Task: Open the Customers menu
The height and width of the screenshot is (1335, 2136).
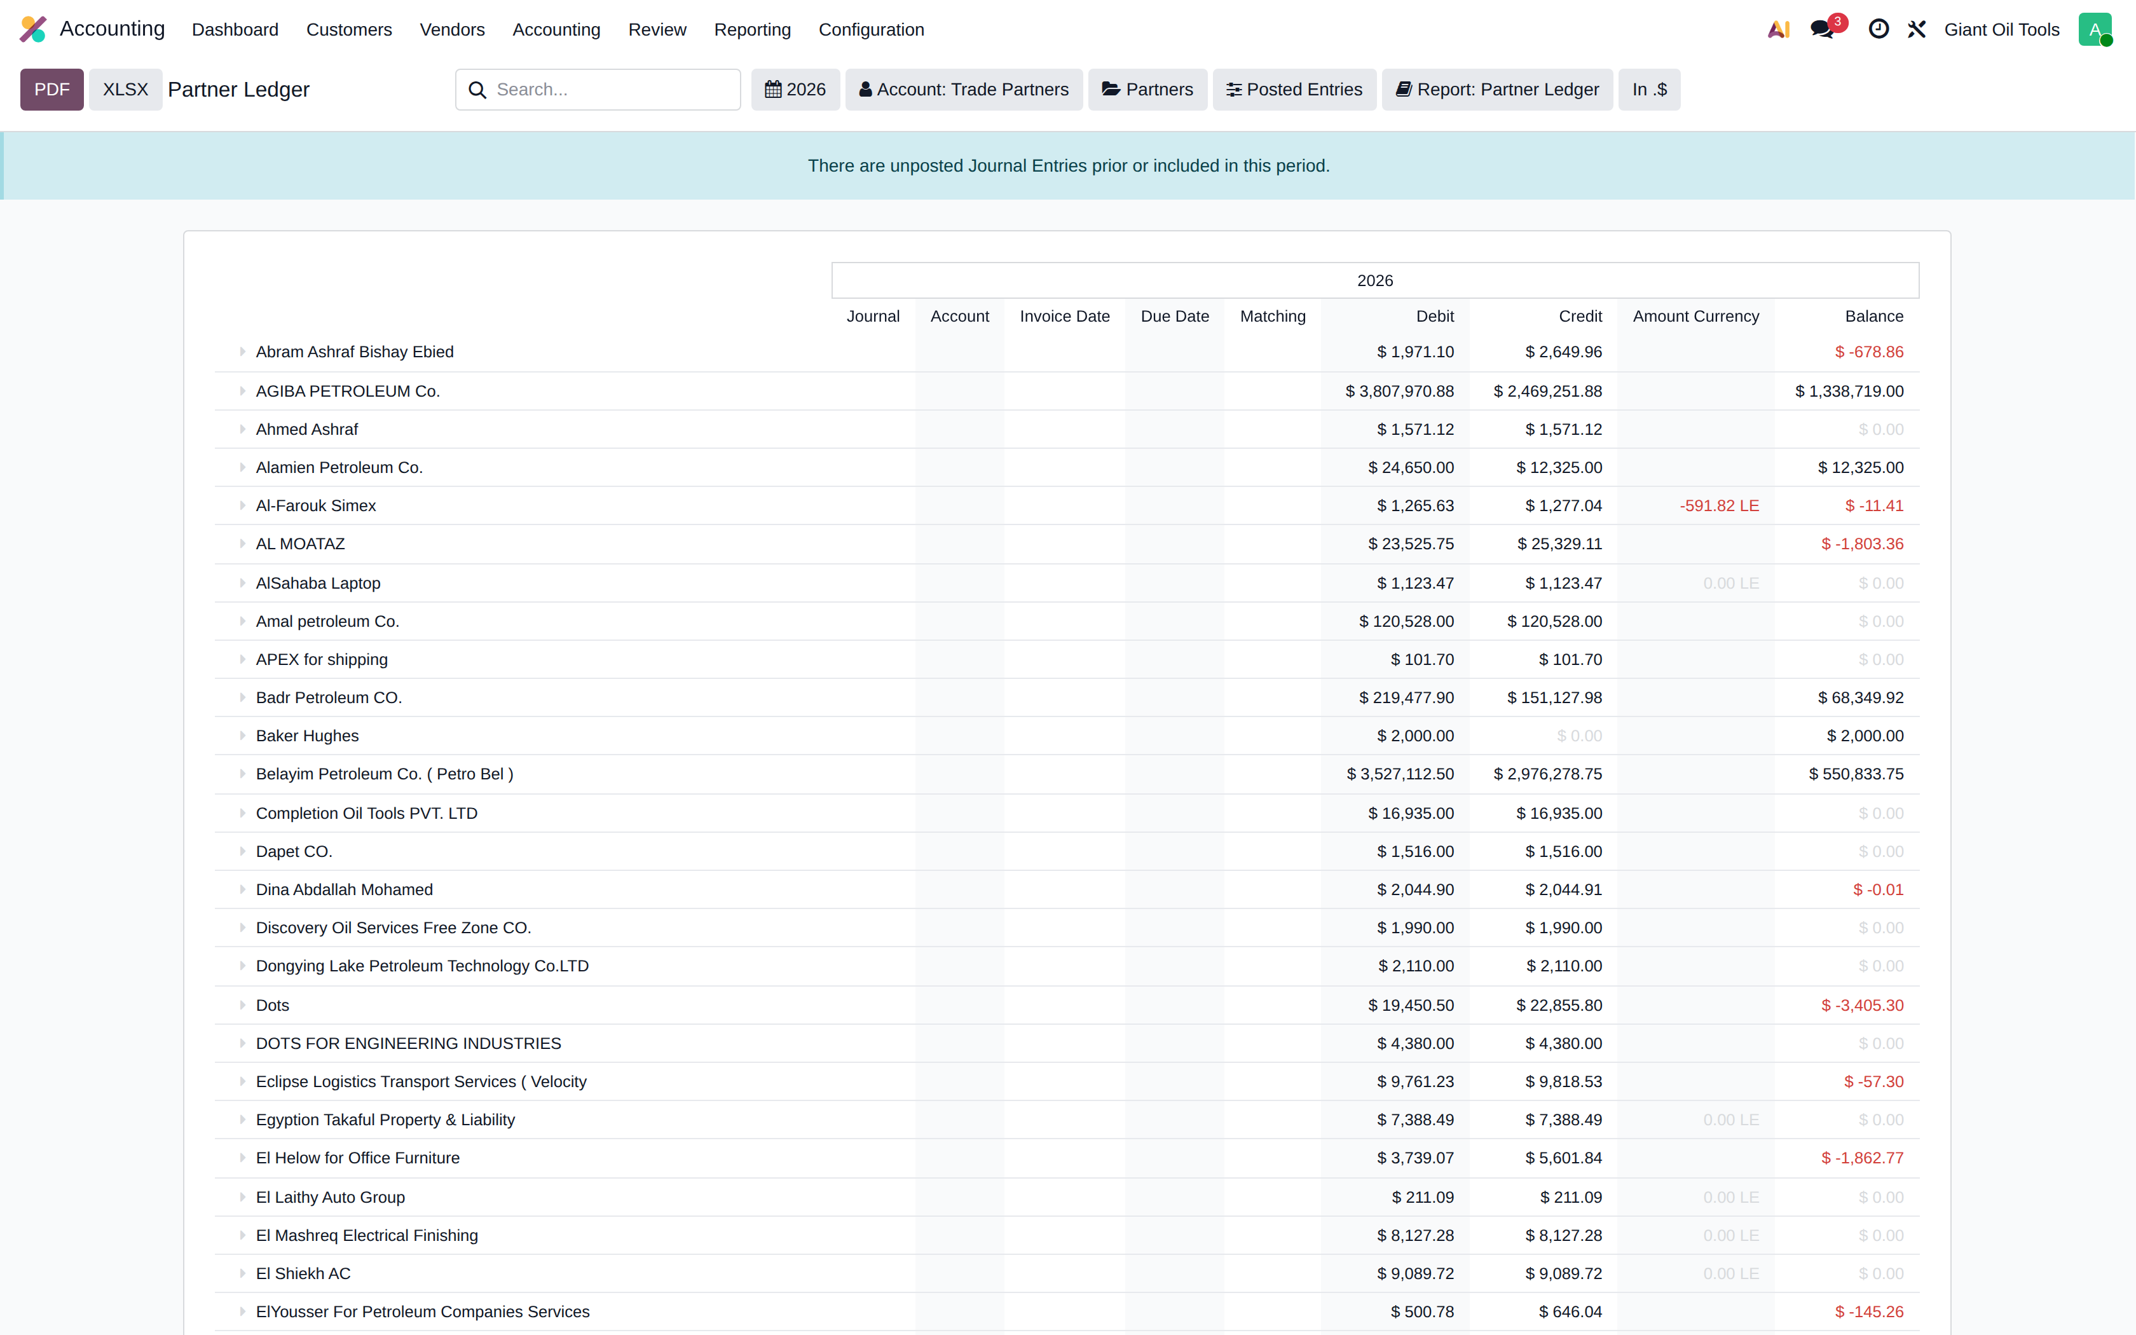Action: point(348,29)
